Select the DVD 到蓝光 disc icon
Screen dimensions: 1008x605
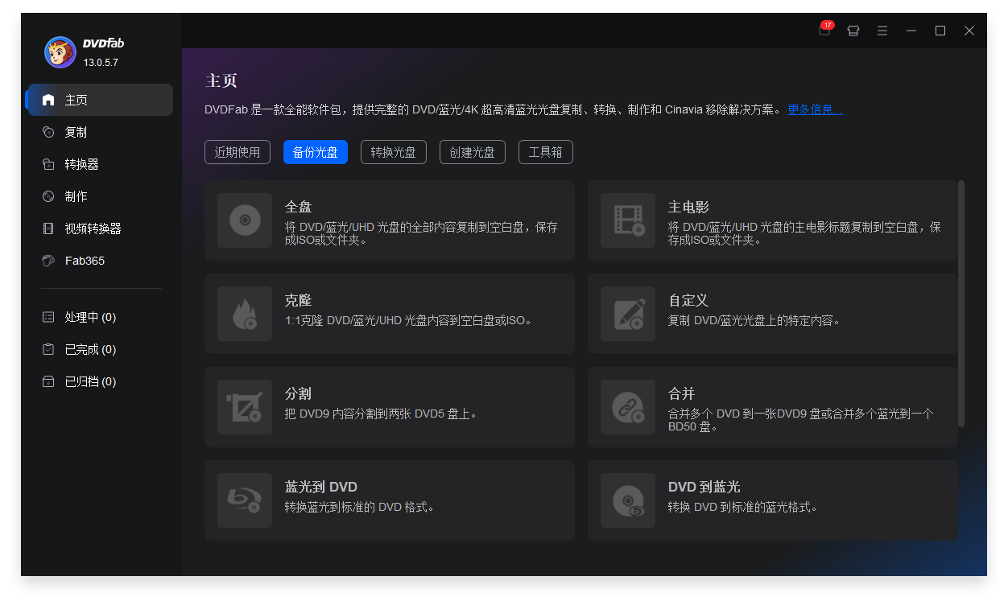coord(627,500)
